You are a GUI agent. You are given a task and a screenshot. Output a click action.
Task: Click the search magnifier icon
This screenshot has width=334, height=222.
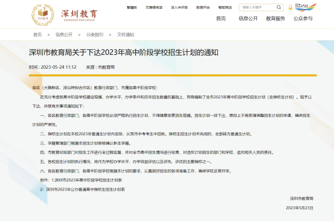pyautogui.click(x=278, y=7)
